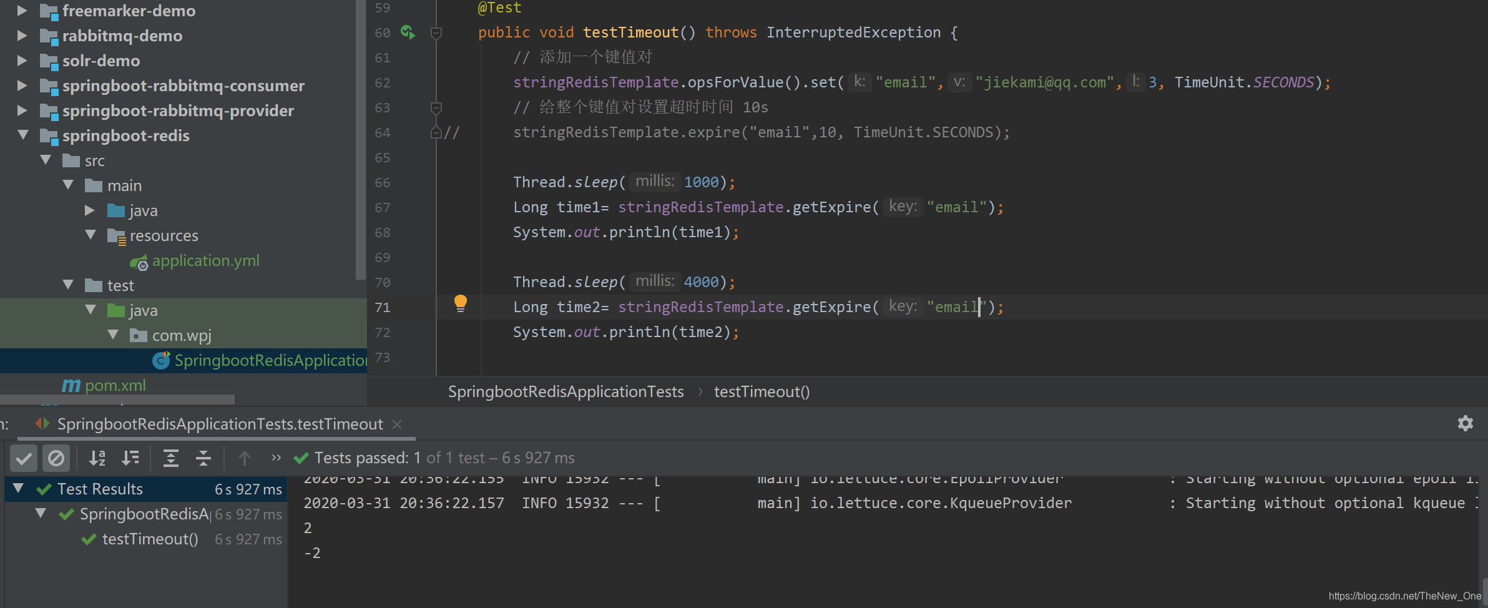The image size is (1488, 608).
Task: Click the project tree horizontal scrollbar
Action: pyautogui.click(x=117, y=399)
